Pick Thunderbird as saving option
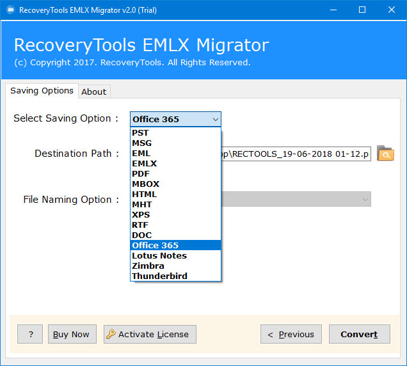The image size is (407, 366). (x=159, y=276)
